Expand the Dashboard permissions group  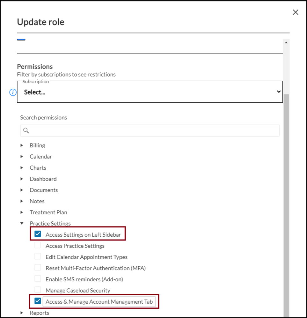[x=22, y=179]
